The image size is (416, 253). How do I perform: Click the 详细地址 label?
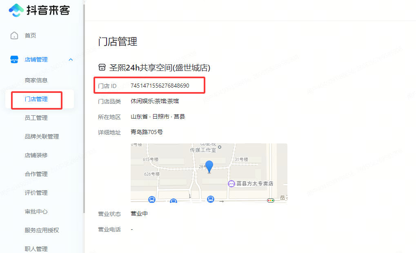[109, 132]
